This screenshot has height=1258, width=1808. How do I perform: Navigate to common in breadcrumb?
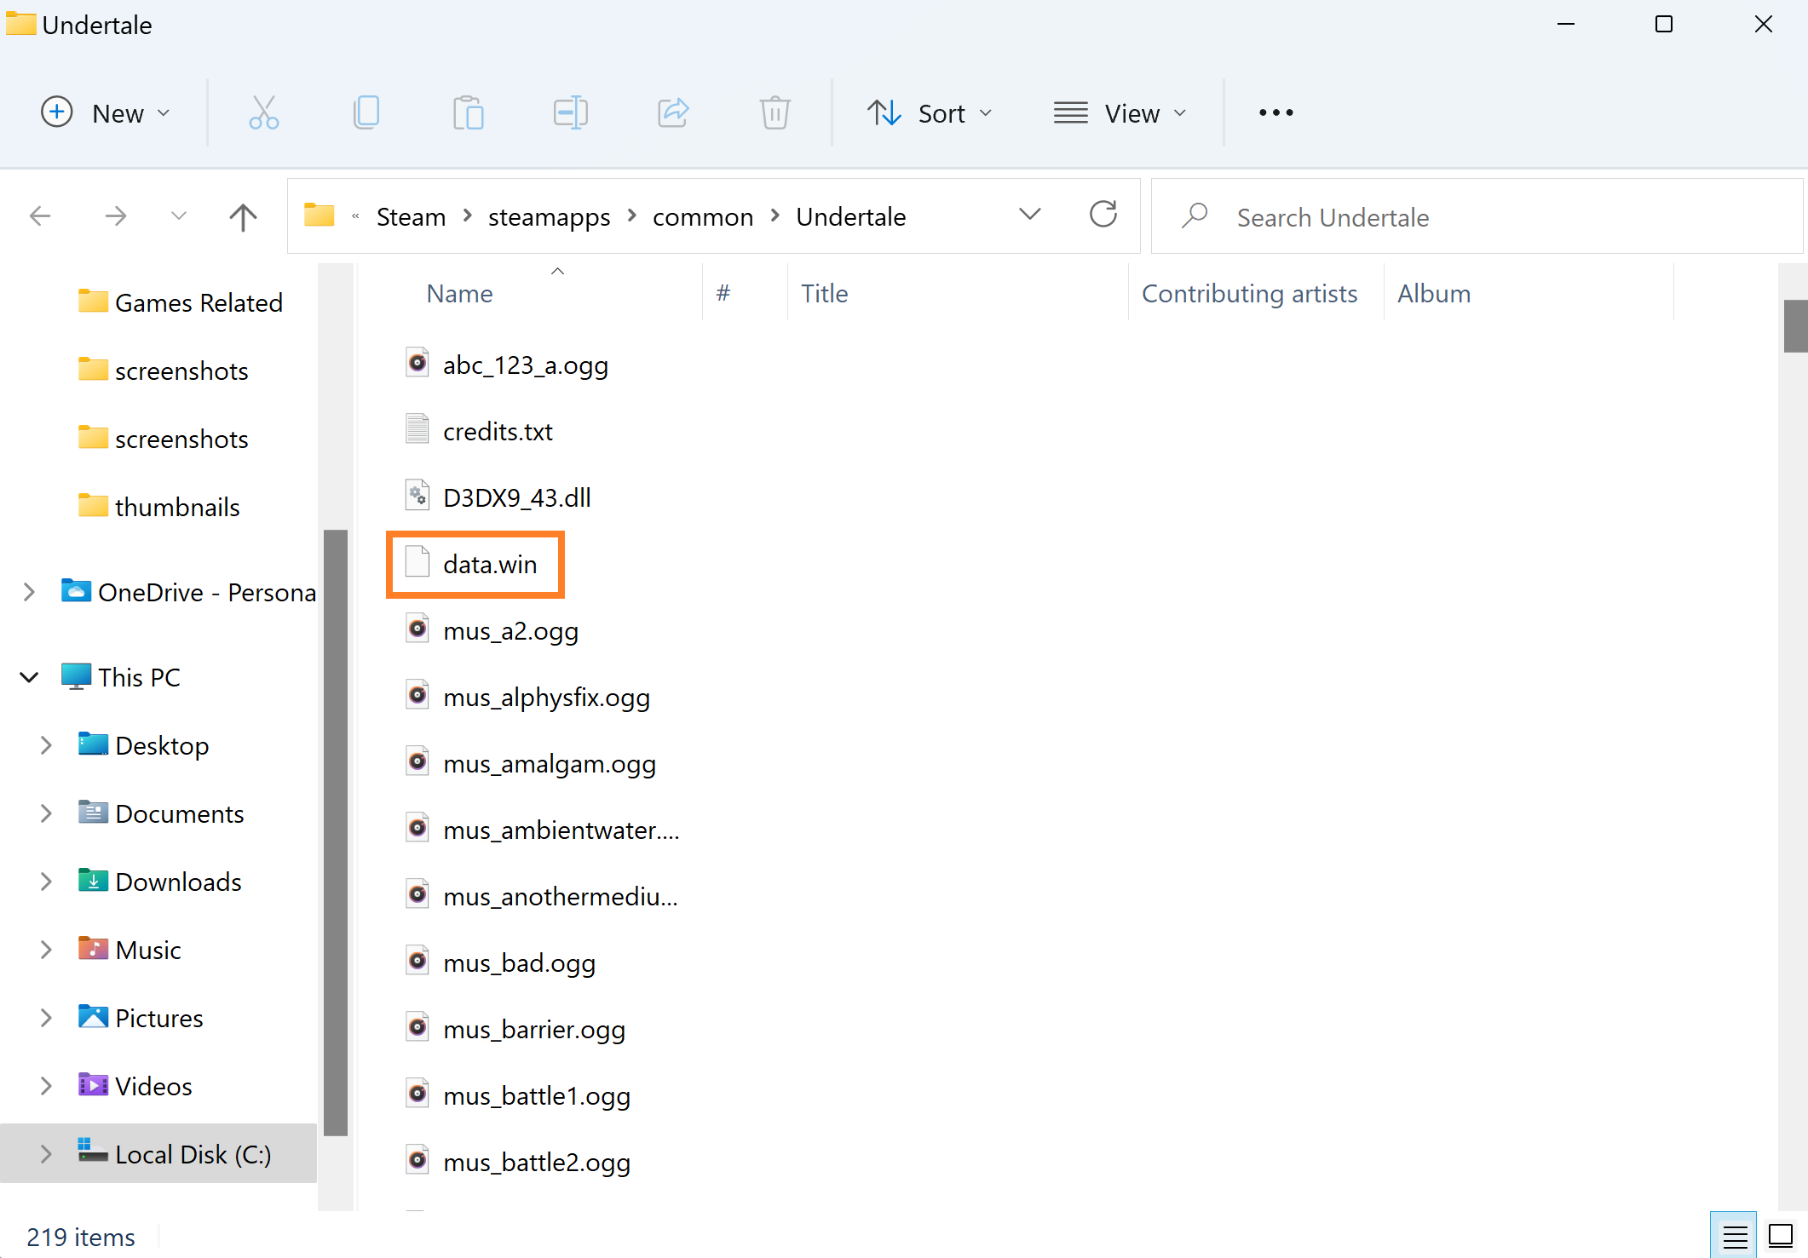[x=703, y=217]
